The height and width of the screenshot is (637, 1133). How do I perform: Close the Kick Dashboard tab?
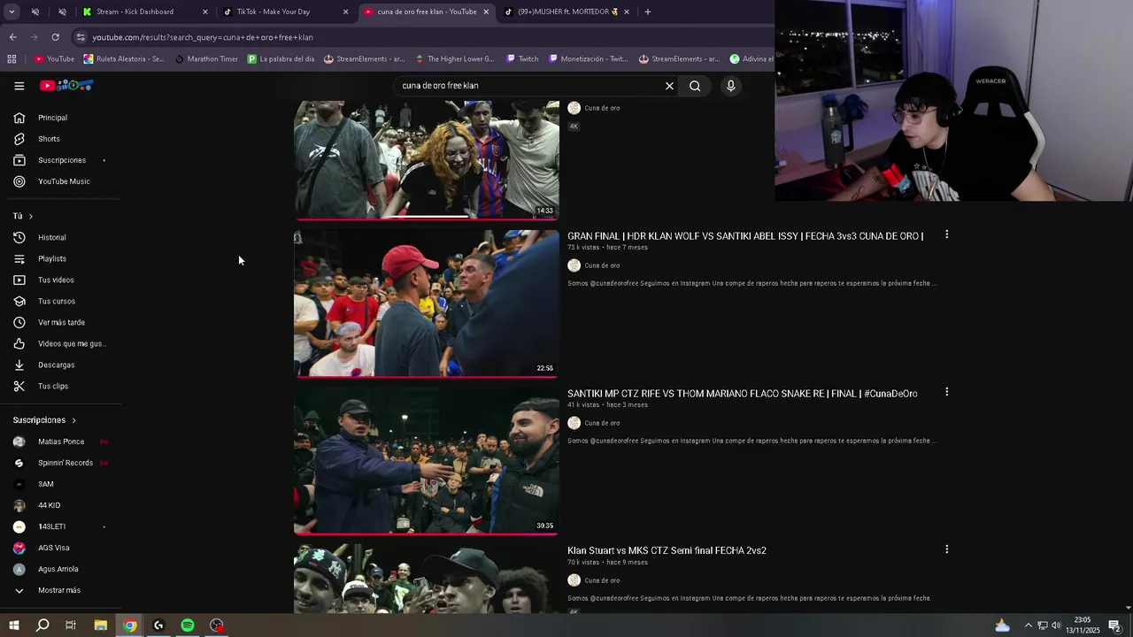205,12
